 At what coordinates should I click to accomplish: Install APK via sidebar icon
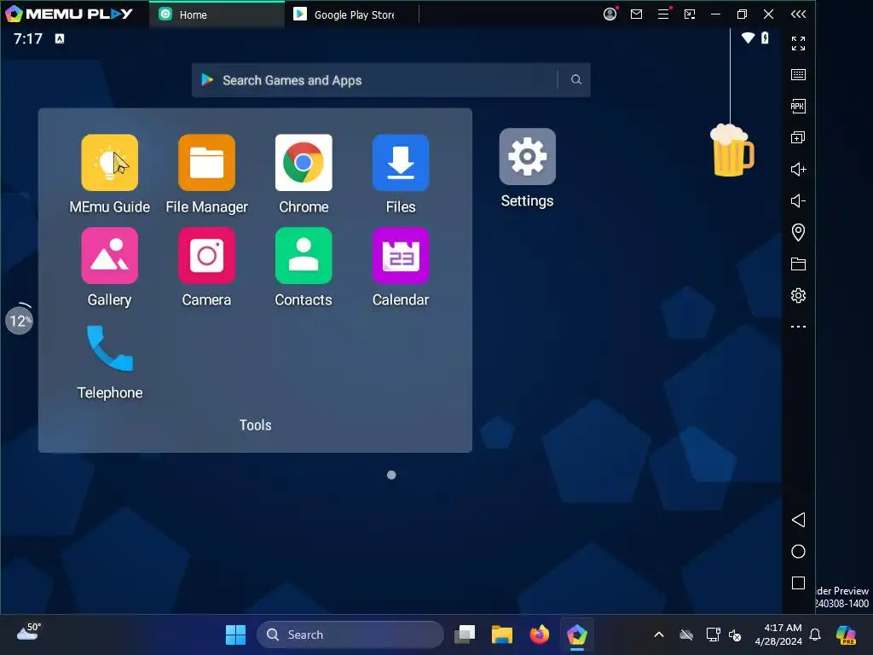[x=798, y=106]
